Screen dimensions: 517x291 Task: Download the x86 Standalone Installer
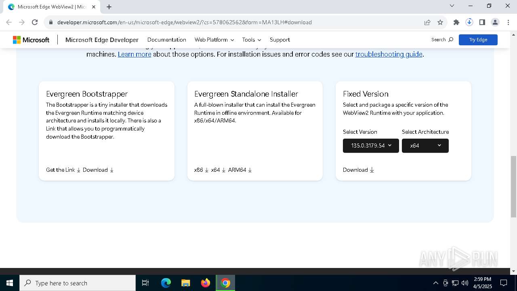point(202,170)
